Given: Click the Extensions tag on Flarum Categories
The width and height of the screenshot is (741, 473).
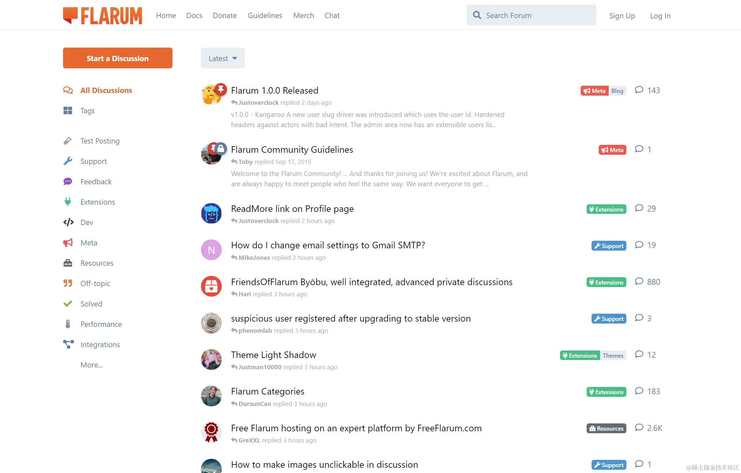Looking at the screenshot, I should point(606,392).
